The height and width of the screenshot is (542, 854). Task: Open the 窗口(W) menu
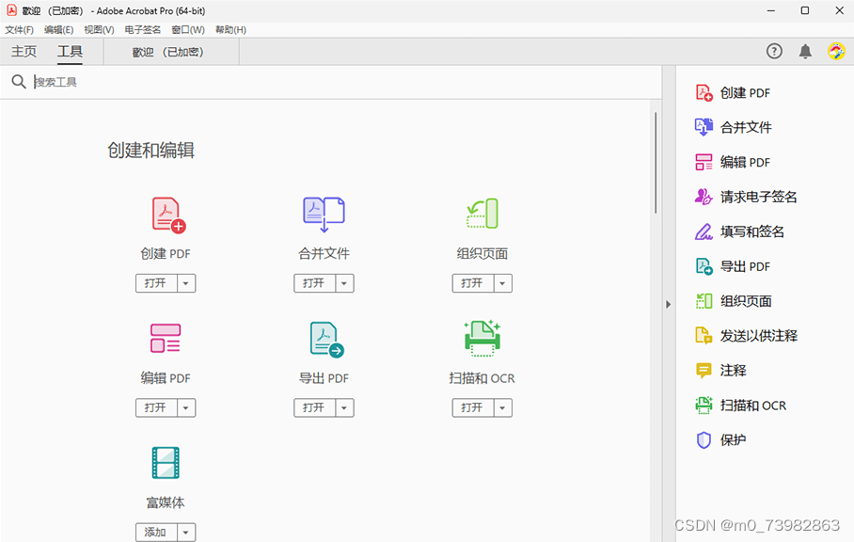[x=188, y=30]
